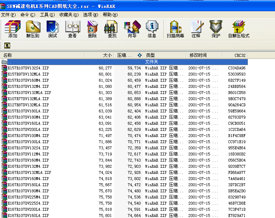The width and height of the screenshot is (275, 218).
Task: Click archive icon of K157R107DV132S4.ZIP
Action: [x=4, y=68]
